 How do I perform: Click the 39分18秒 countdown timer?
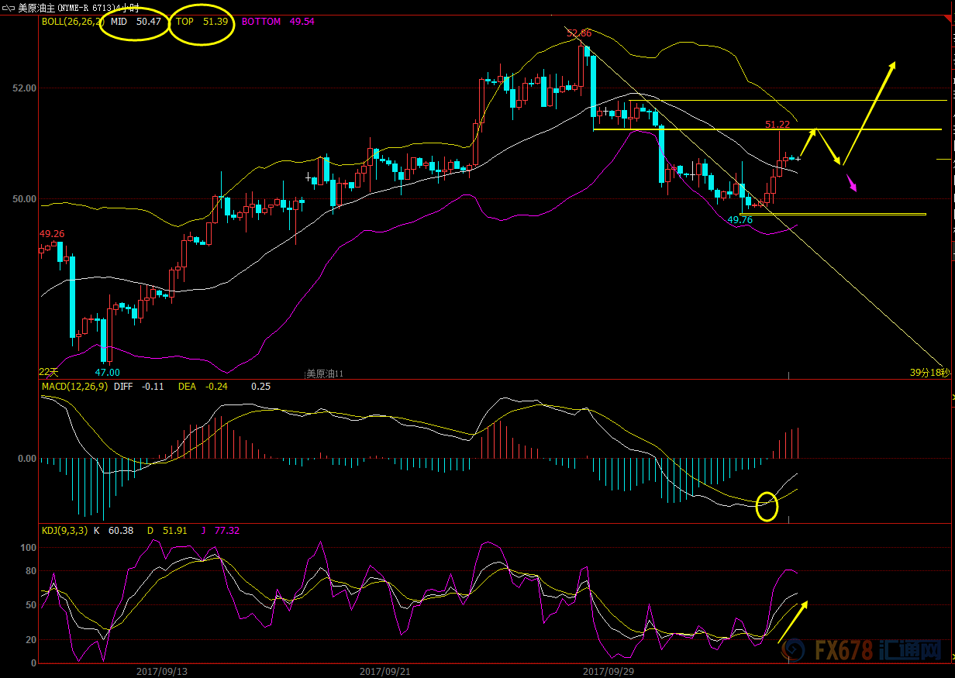click(929, 373)
